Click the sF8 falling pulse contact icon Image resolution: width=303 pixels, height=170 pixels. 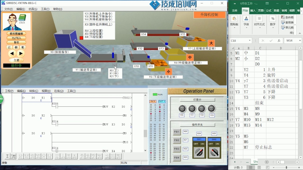pyautogui.click(x=88, y=156)
